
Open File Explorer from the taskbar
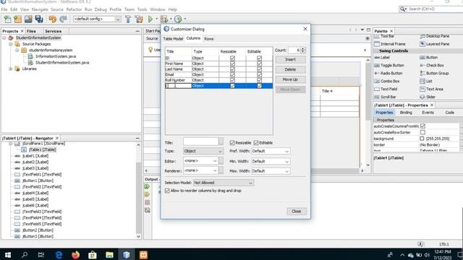tap(109, 255)
